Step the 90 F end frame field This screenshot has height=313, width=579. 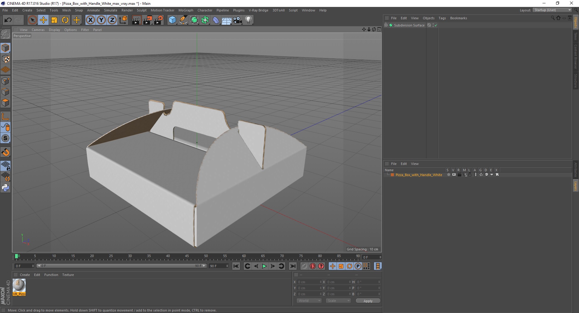click(227, 266)
